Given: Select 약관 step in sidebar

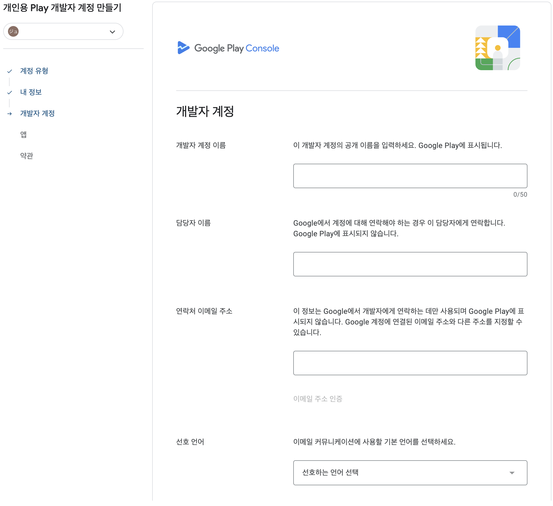Looking at the screenshot, I should (x=27, y=156).
